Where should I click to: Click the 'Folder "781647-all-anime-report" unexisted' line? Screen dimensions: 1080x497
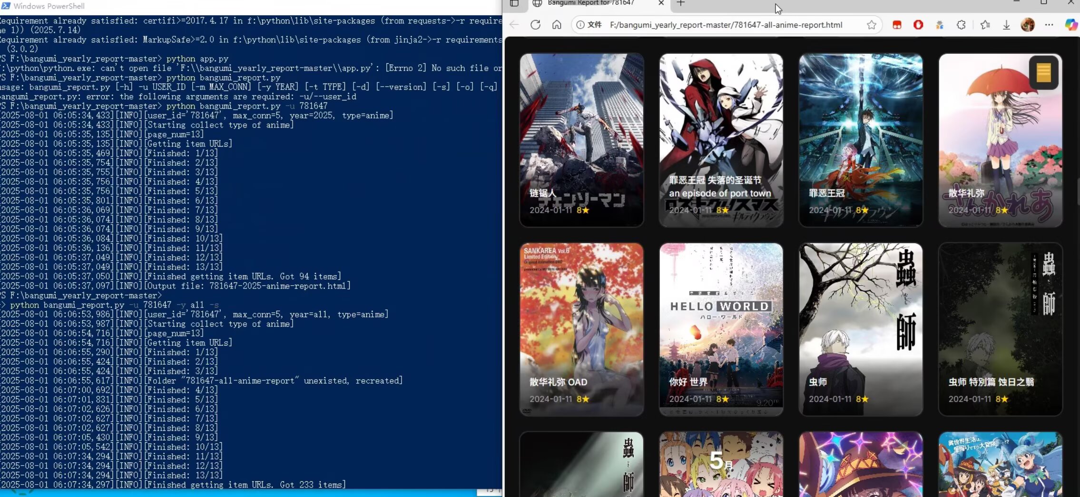tap(202, 380)
